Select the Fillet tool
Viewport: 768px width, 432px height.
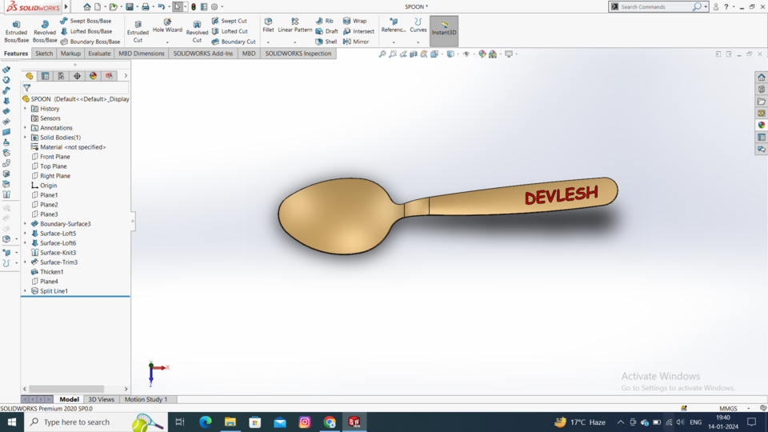pos(268,26)
